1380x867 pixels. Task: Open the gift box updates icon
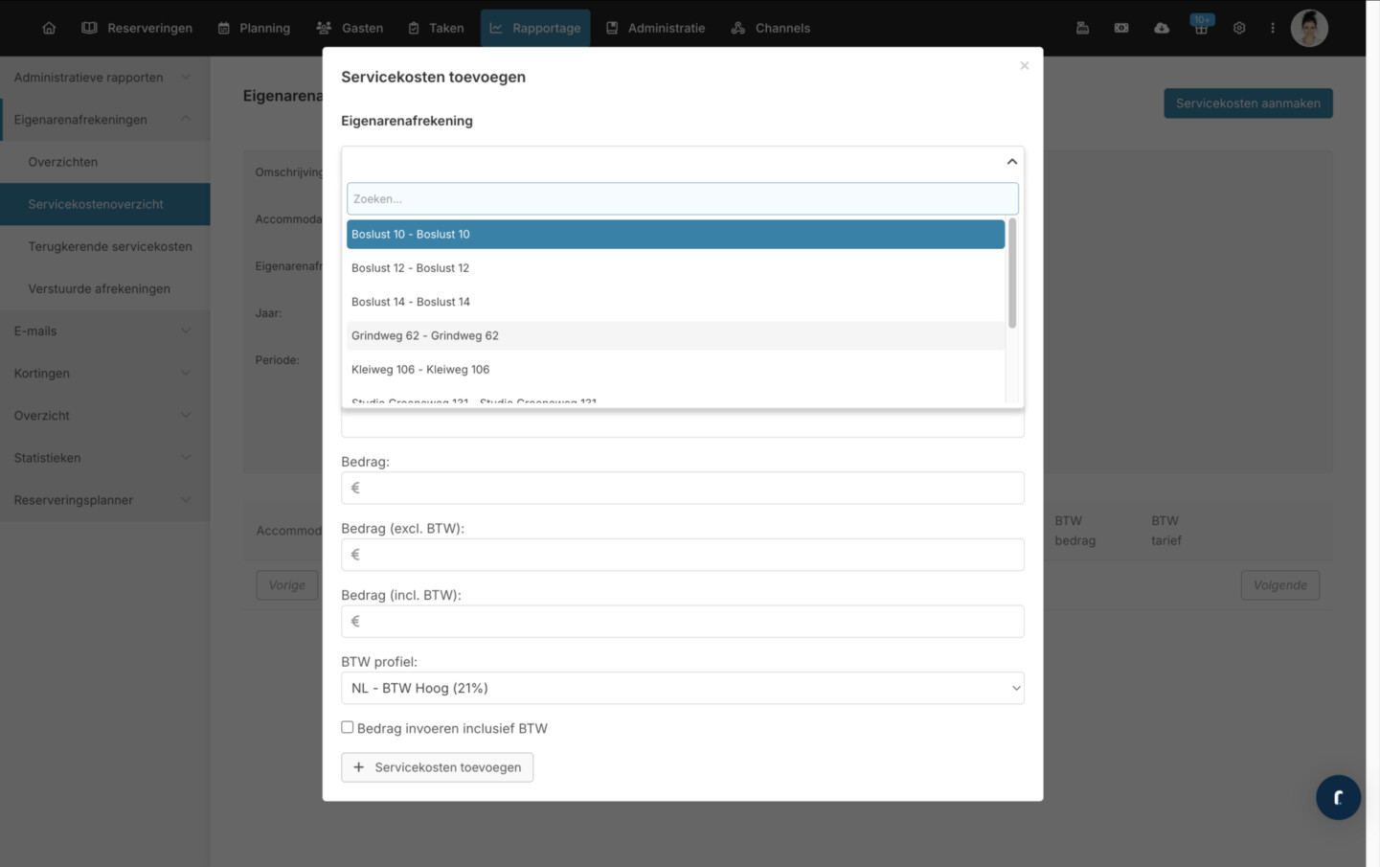click(1201, 27)
